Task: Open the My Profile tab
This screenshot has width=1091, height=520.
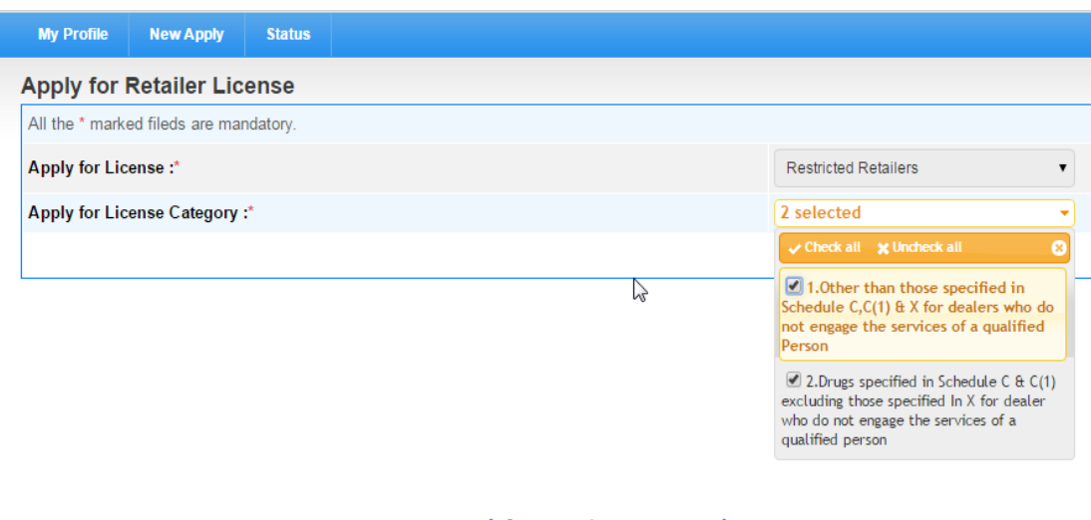Action: pos(73,34)
